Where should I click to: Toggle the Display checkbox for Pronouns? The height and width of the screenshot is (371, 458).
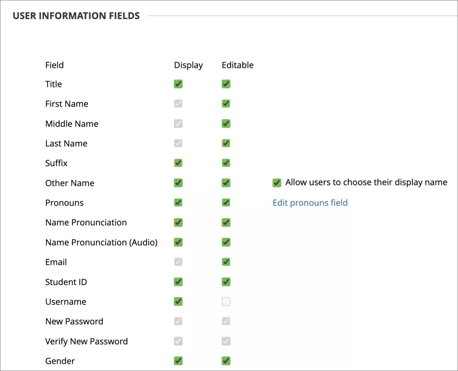coord(178,202)
